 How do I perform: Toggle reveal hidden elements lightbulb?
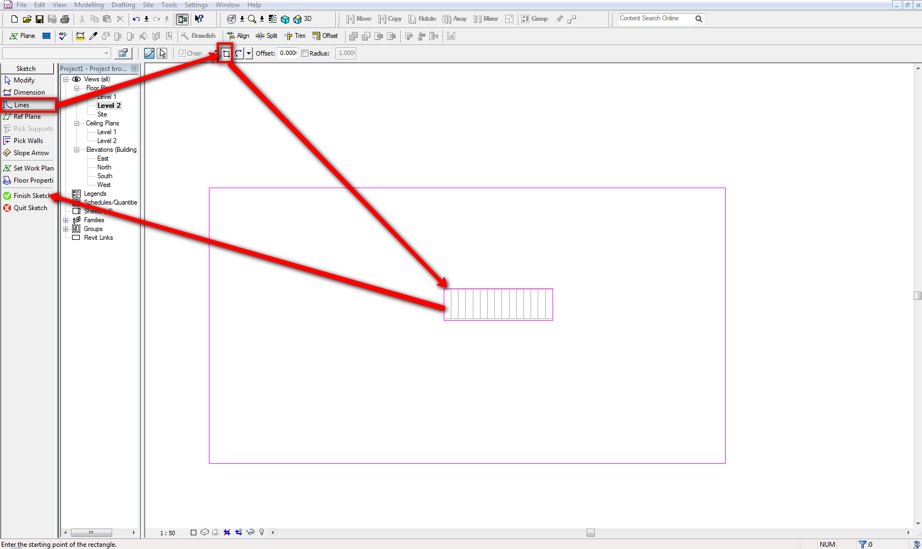point(262,532)
